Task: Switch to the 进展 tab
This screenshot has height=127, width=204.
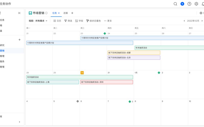Action: click(x=66, y=13)
